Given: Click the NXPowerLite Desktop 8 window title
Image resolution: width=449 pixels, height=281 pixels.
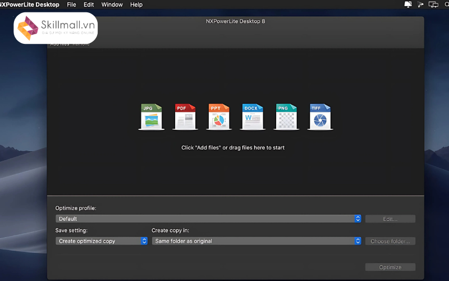Looking at the screenshot, I should point(235,21).
